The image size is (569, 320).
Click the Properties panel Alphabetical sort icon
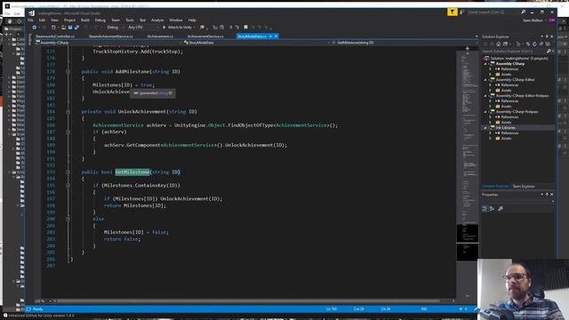pyautogui.click(x=492, y=209)
